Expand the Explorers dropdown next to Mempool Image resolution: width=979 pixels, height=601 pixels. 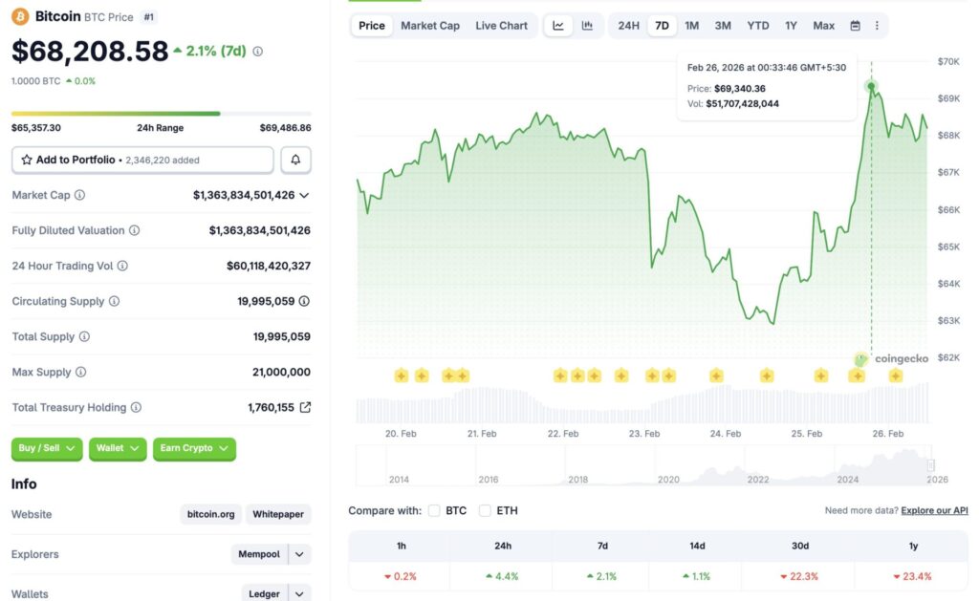coord(296,554)
